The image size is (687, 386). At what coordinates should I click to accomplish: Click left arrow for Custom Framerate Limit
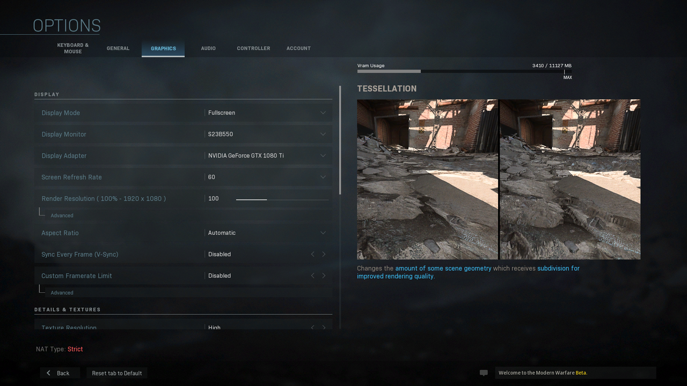pyautogui.click(x=313, y=276)
